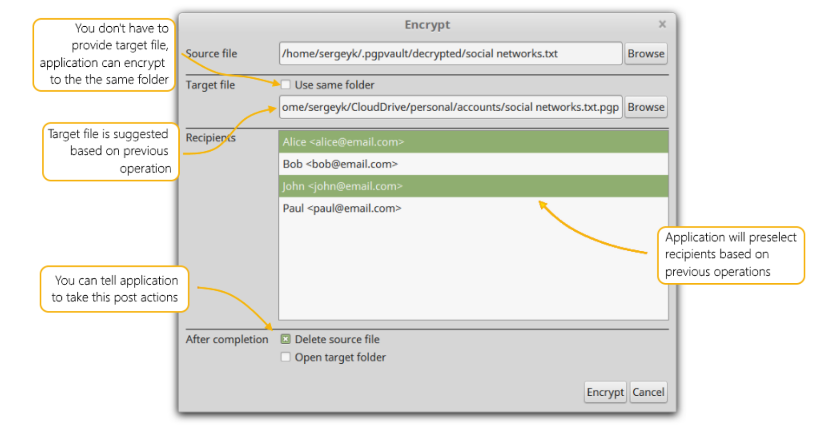Click the empty Use same folder checkbox

pyautogui.click(x=286, y=85)
